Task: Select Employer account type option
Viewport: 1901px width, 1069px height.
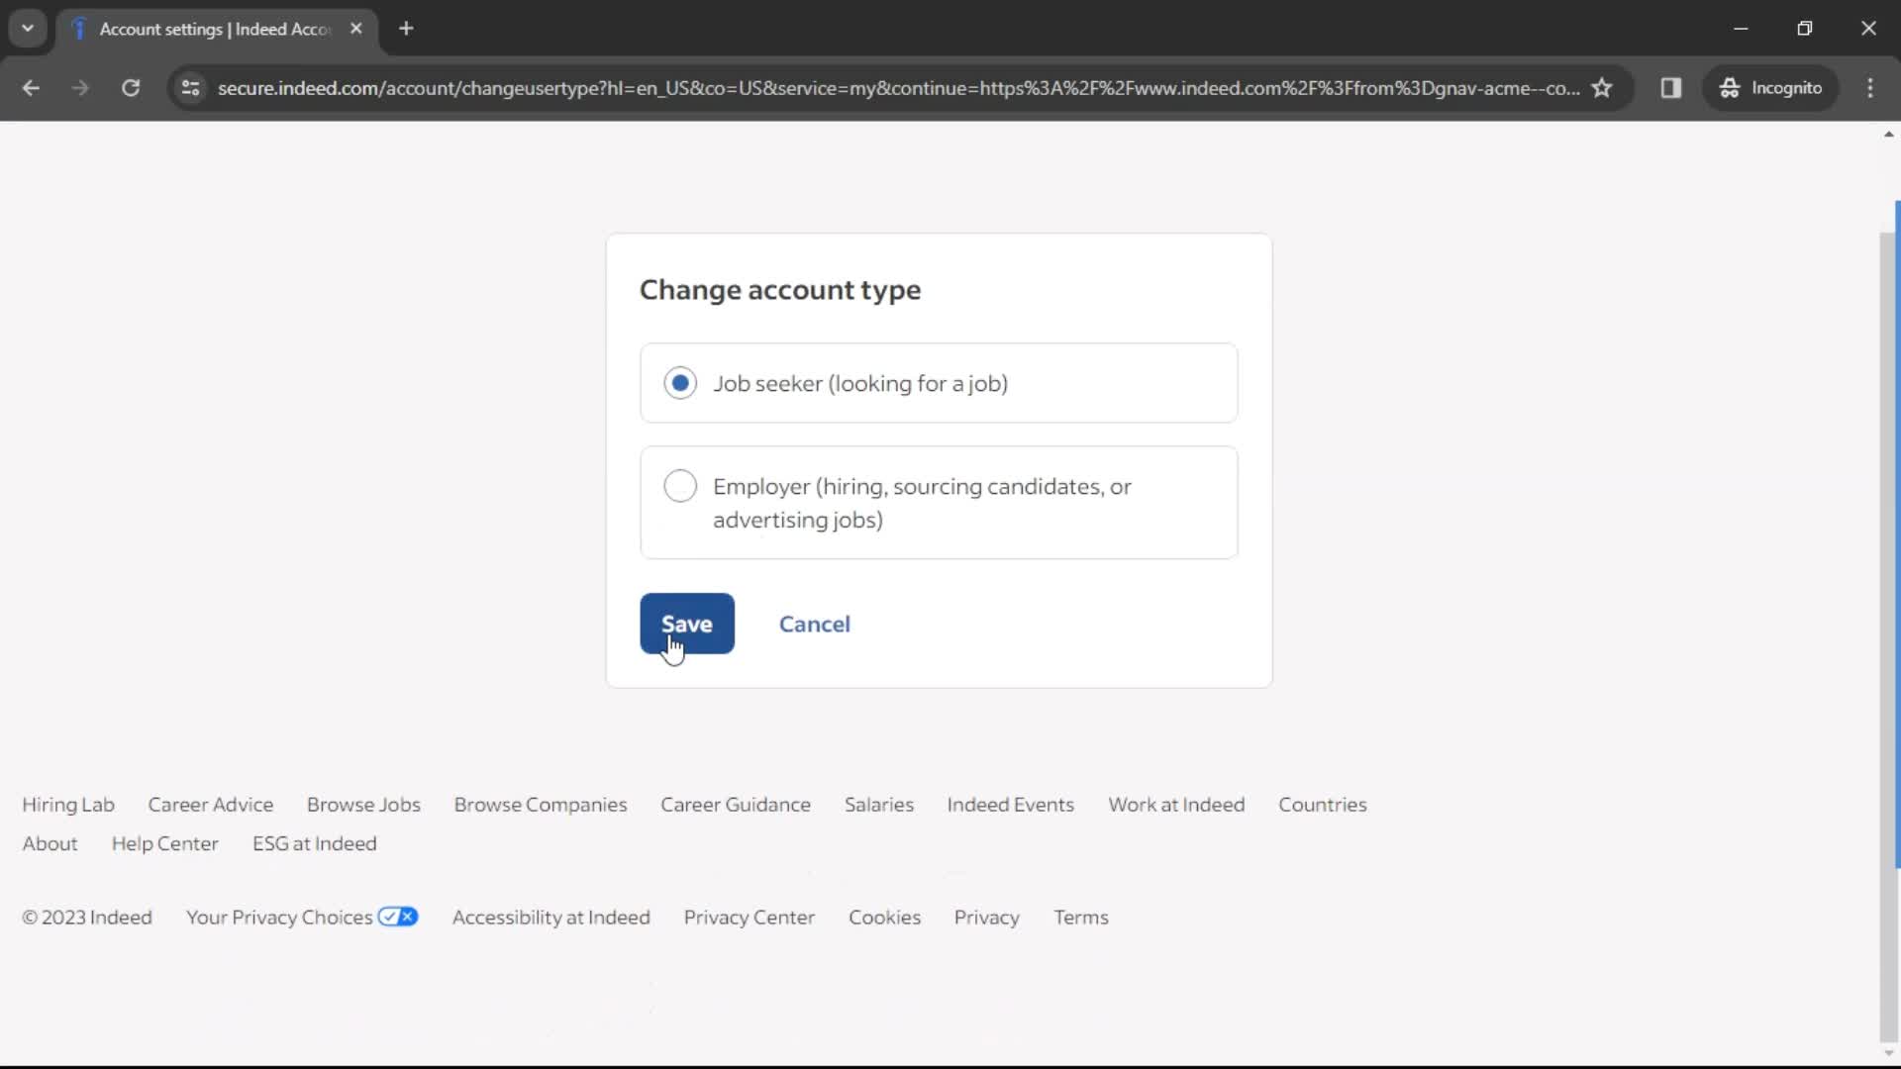Action: tap(680, 486)
